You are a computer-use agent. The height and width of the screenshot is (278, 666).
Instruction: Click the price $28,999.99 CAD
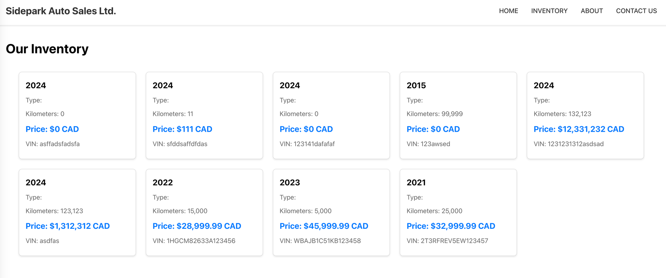point(197,226)
